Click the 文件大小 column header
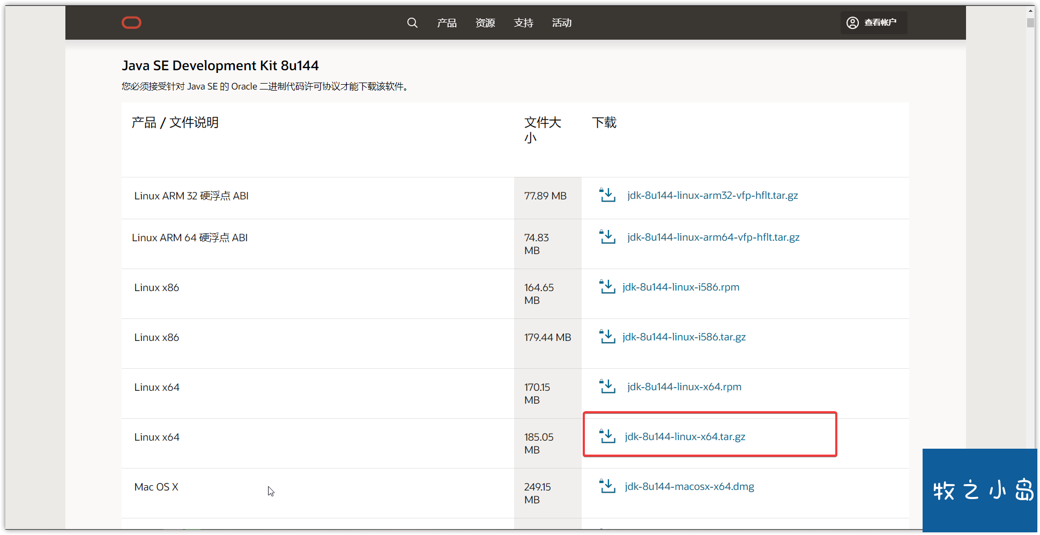1040x535 pixels. pyautogui.click(x=543, y=130)
